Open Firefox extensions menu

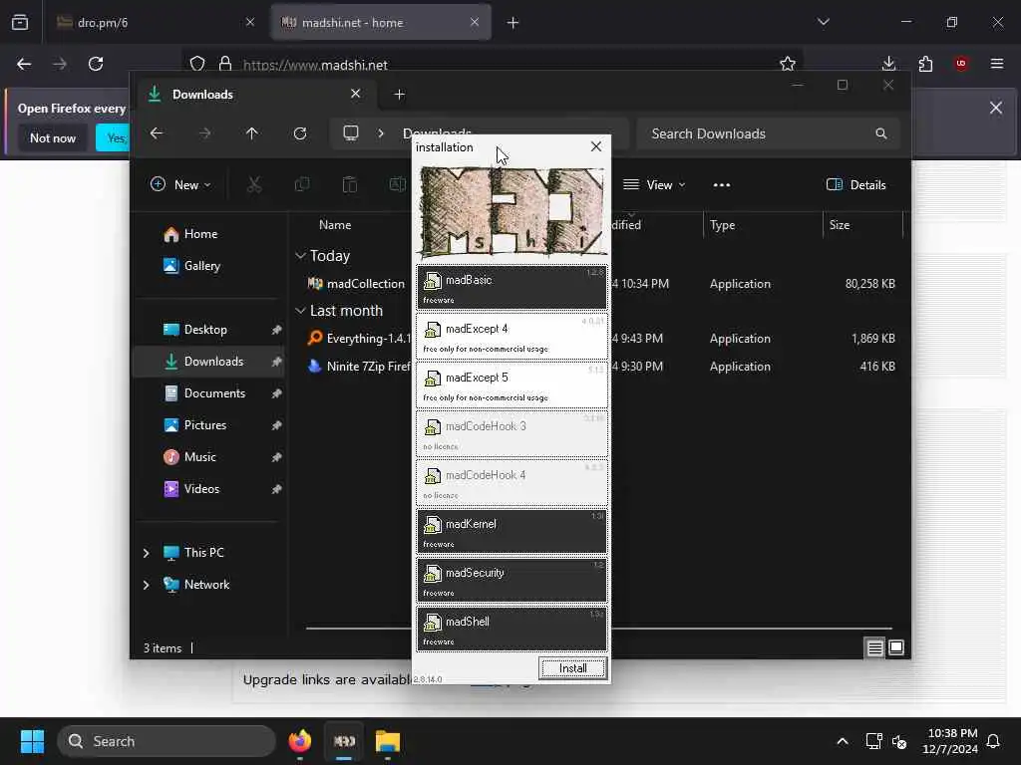click(925, 64)
